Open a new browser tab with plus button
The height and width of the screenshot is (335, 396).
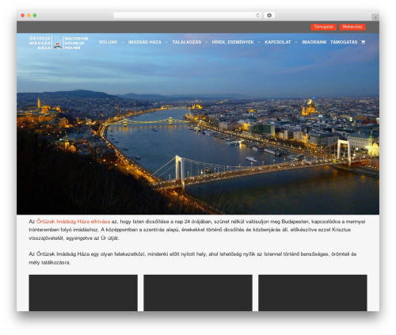(375, 17)
